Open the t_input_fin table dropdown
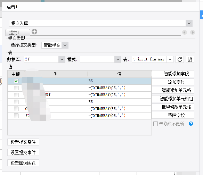The image size is (203, 175). (x=170, y=59)
